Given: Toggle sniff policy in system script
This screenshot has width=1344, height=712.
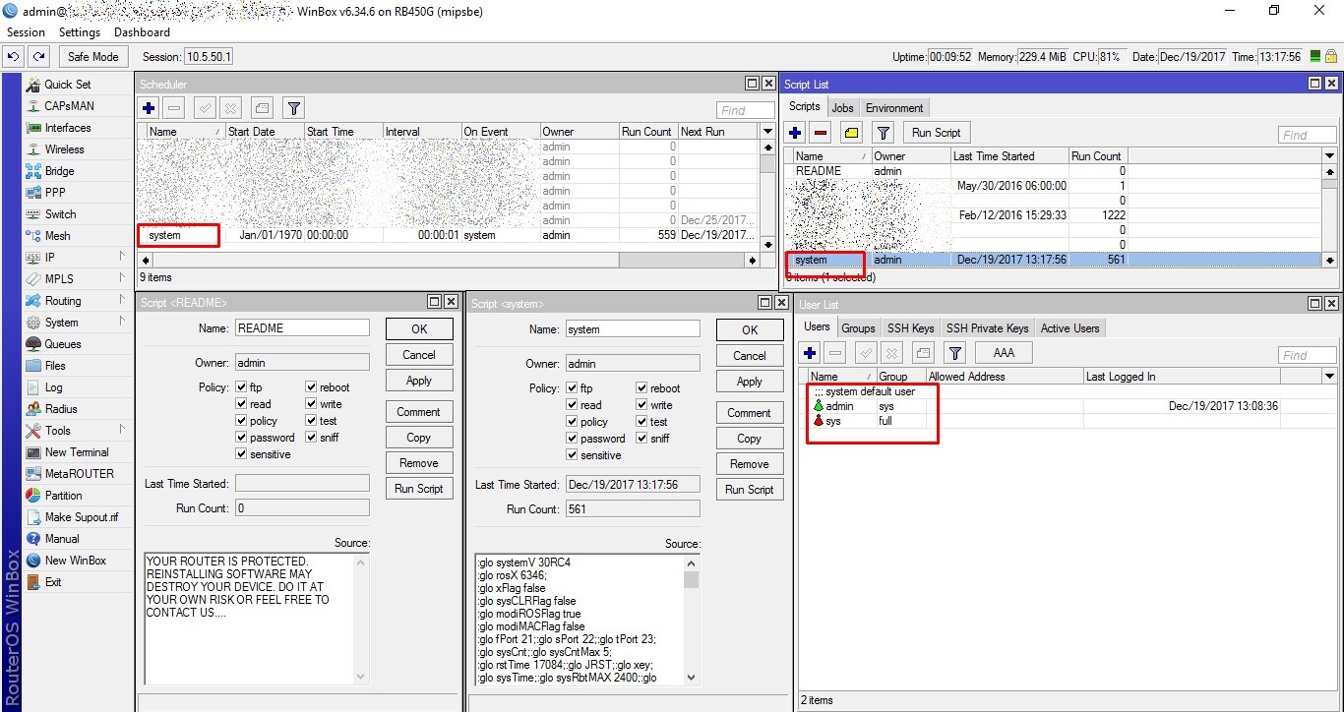Looking at the screenshot, I should click(641, 439).
